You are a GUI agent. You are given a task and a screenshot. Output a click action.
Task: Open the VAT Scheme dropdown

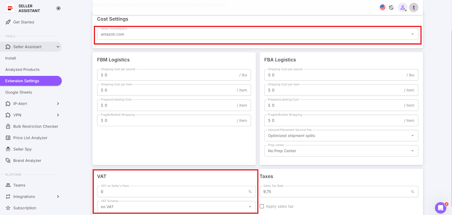pyautogui.click(x=176, y=207)
